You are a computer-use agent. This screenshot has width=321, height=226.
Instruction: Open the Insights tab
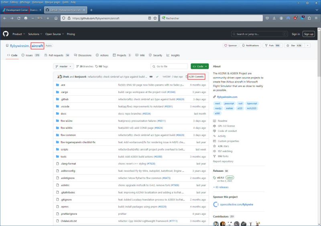[x=173, y=55]
